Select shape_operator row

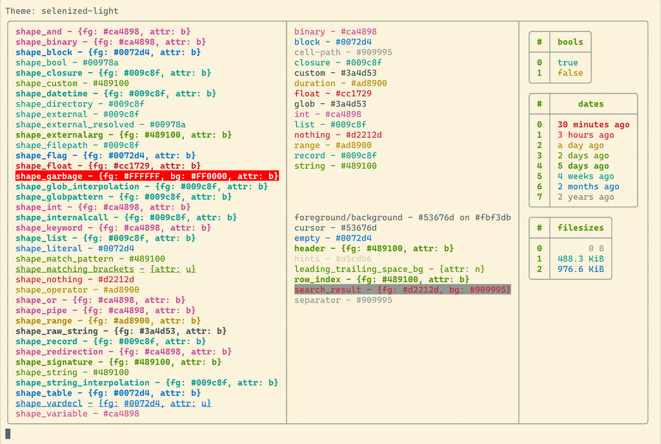pos(77,290)
